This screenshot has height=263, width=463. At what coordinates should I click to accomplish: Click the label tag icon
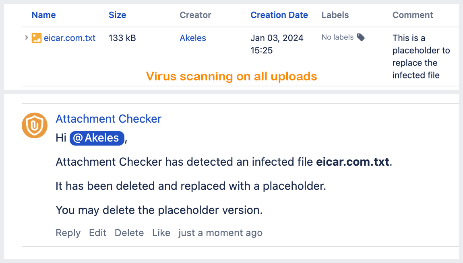(361, 37)
